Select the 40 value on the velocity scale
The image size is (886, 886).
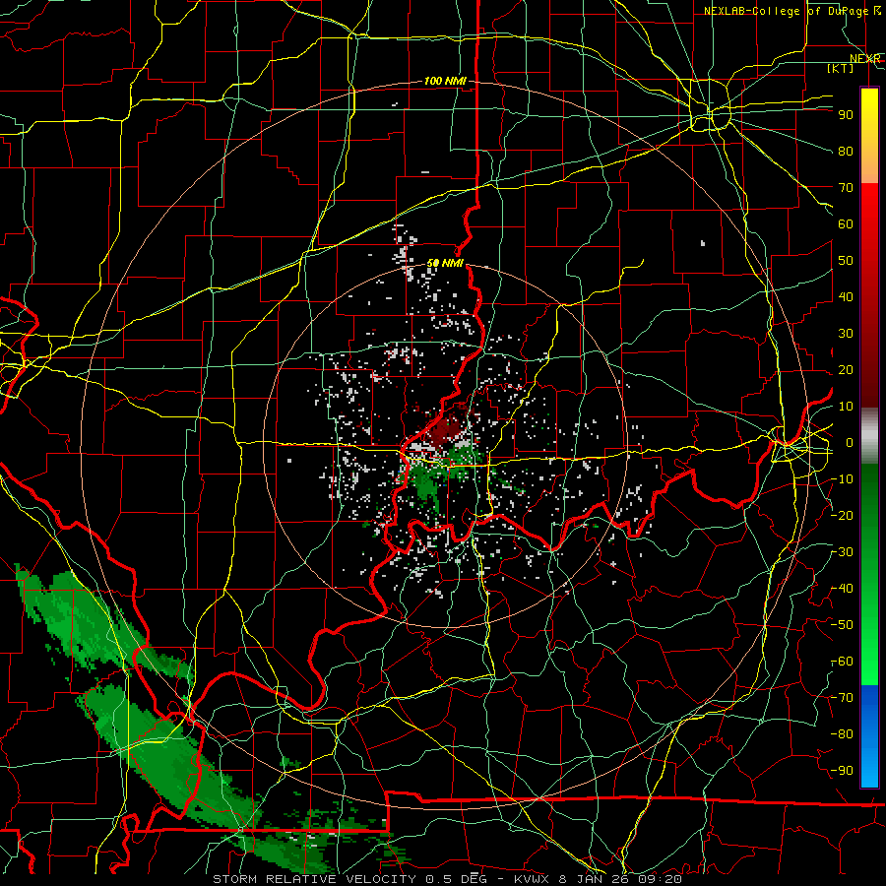846,296
